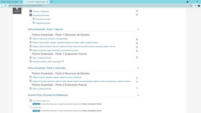Image resolution: width=201 pixels, height=113 pixels.
Task: Switch to the Buscar con Google tab
Action: tap(11, 2)
